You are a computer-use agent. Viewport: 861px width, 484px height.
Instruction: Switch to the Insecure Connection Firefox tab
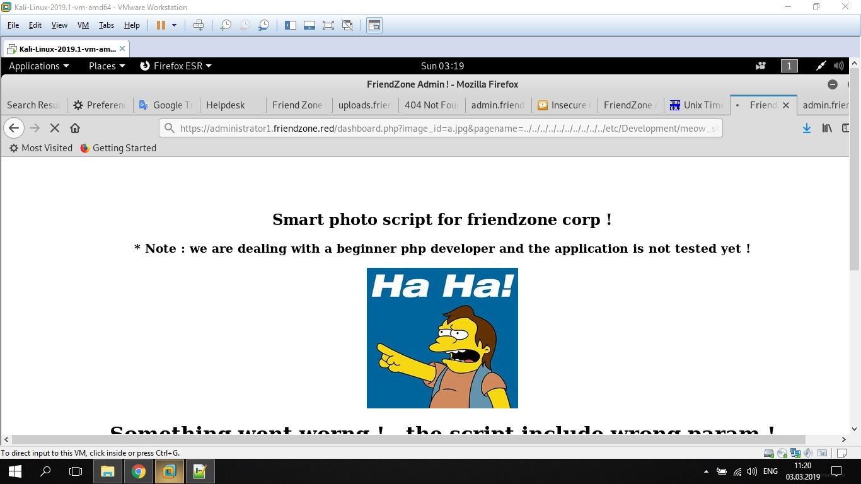click(x=564, y=105)
